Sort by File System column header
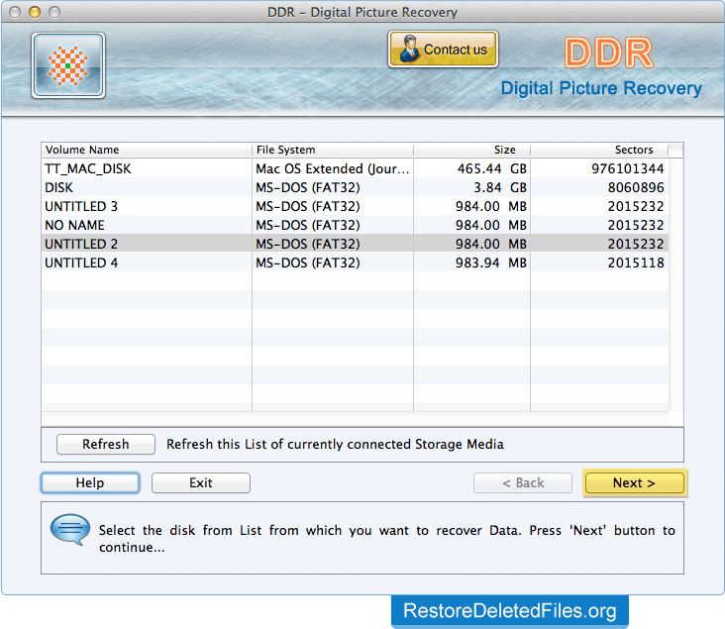 [333, 150]
